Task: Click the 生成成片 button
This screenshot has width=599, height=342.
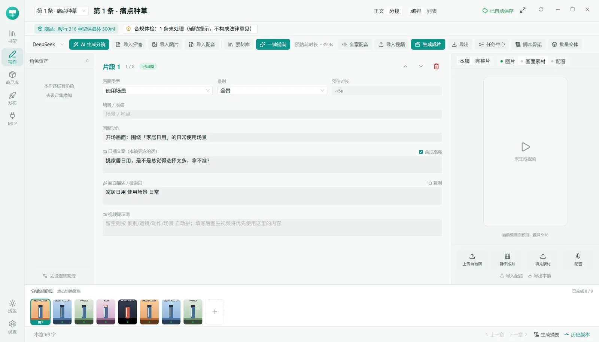Action: (x=428, y=45)
